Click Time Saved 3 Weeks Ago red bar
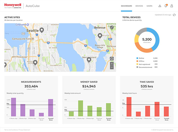 [138, 114]
